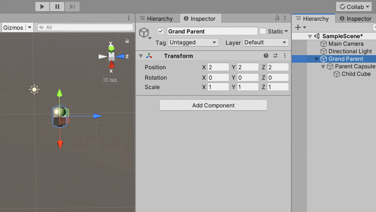Toggle the Inspector lock icon
The width and height of the screenshot is (376, 212).
[277, 18]
